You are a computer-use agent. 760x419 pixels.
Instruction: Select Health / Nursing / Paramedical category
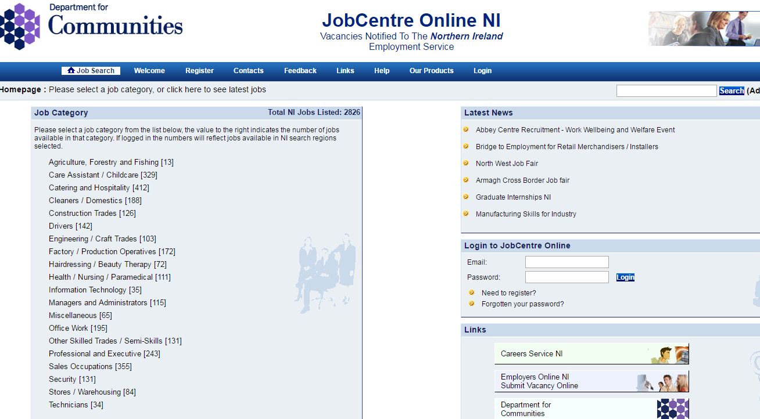pyautogui.click(x=110, y=277)
